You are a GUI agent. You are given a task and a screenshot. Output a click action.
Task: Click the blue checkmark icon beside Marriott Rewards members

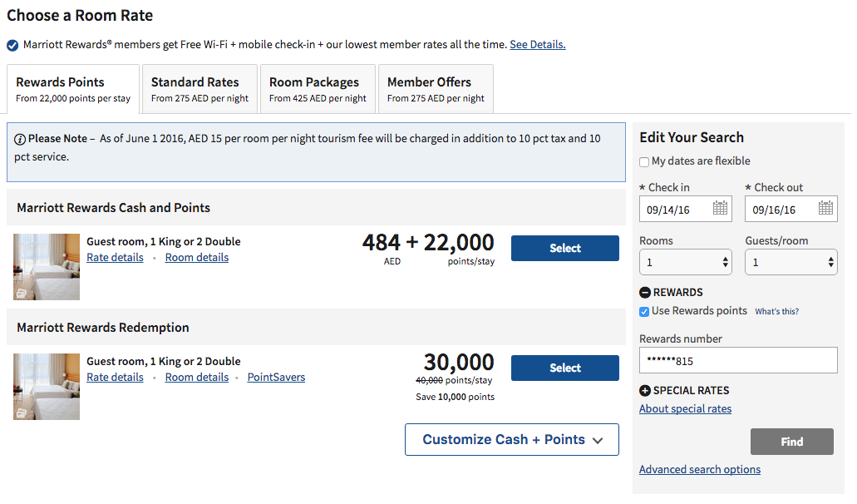12,46
